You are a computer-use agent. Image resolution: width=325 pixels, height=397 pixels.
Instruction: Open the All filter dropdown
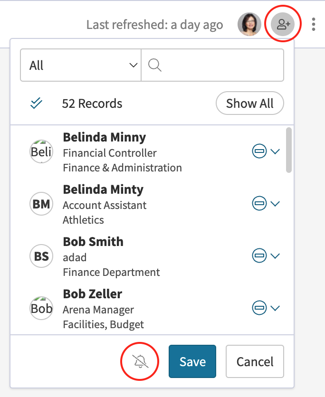click(x=81, y=65)
